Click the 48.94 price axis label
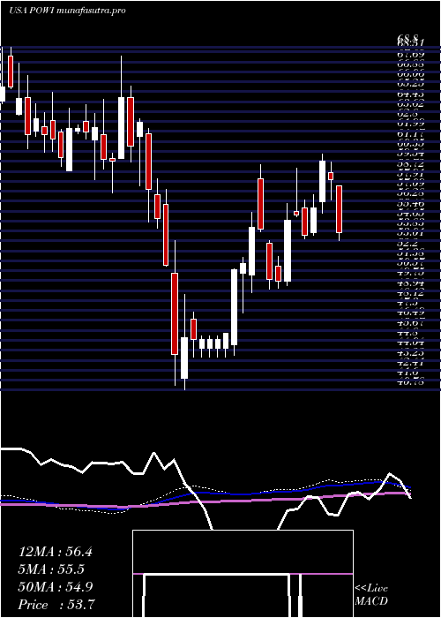The image size is (441, 618). coord(411,283)
